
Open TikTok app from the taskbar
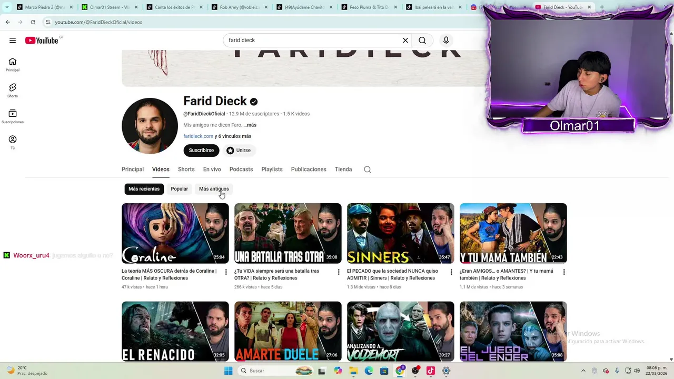(x=431, y=371)
